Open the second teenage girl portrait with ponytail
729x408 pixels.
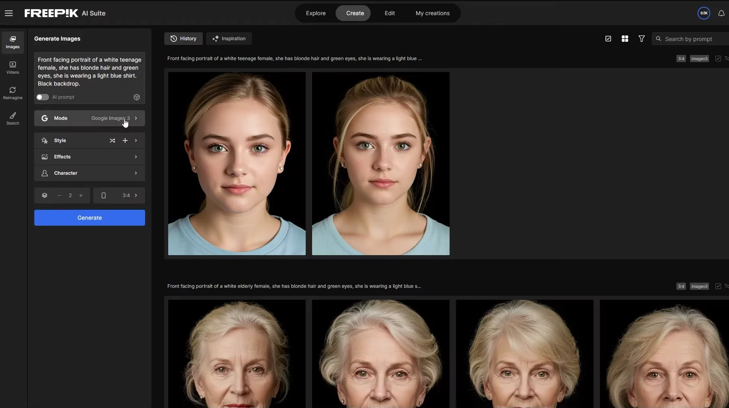coord(381,164)
